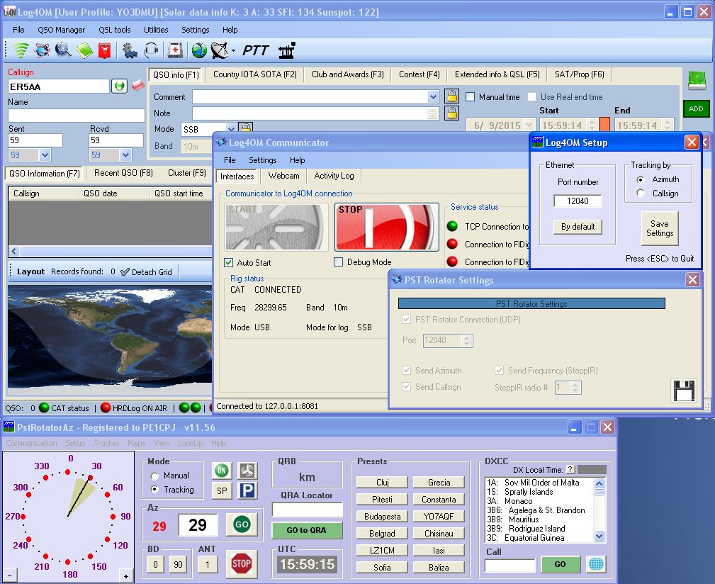
Task: Click the Start time spinner arrows
Action: click(592, 125)
